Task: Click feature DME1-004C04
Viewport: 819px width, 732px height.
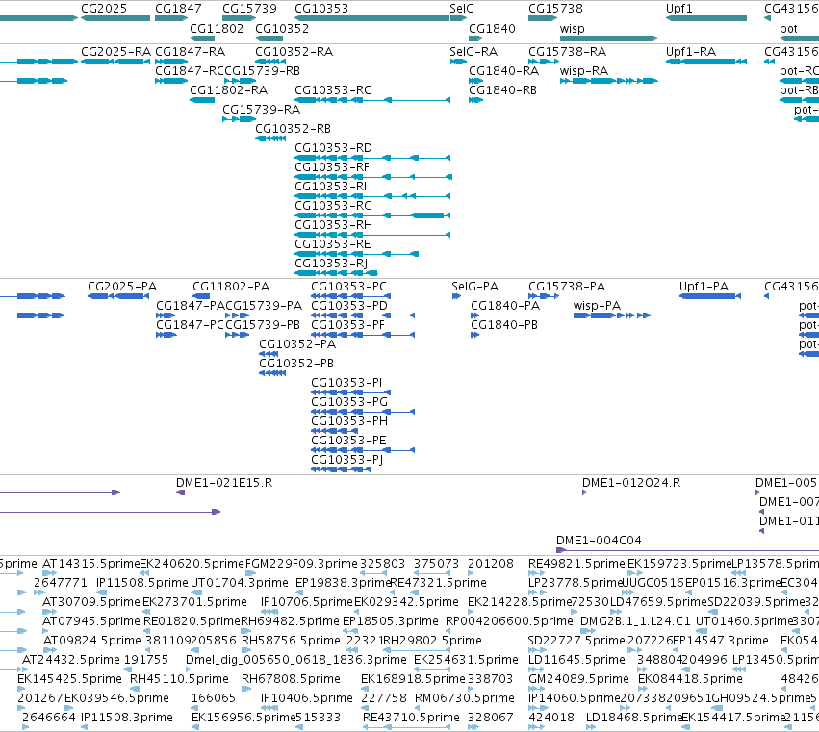Action: pos(599,541)
